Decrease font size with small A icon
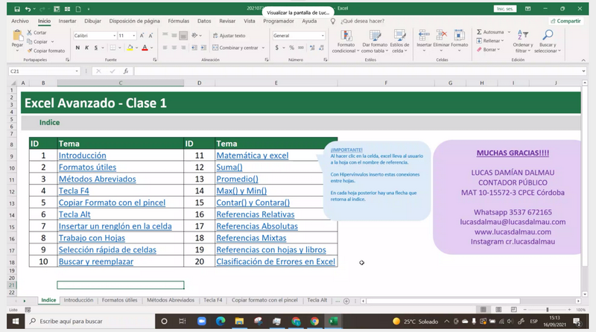Image resolution: width=596 pixels, height=332 pixels. click(150, 35)
